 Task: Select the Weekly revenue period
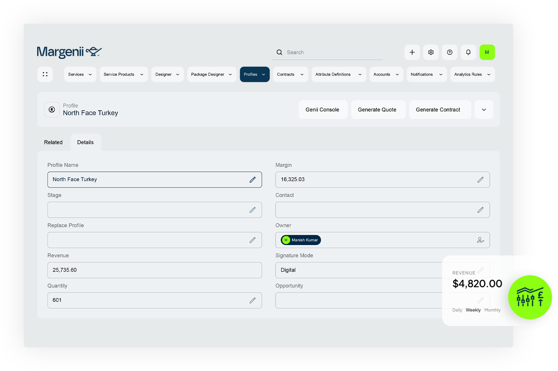click(x=473, y=310)
